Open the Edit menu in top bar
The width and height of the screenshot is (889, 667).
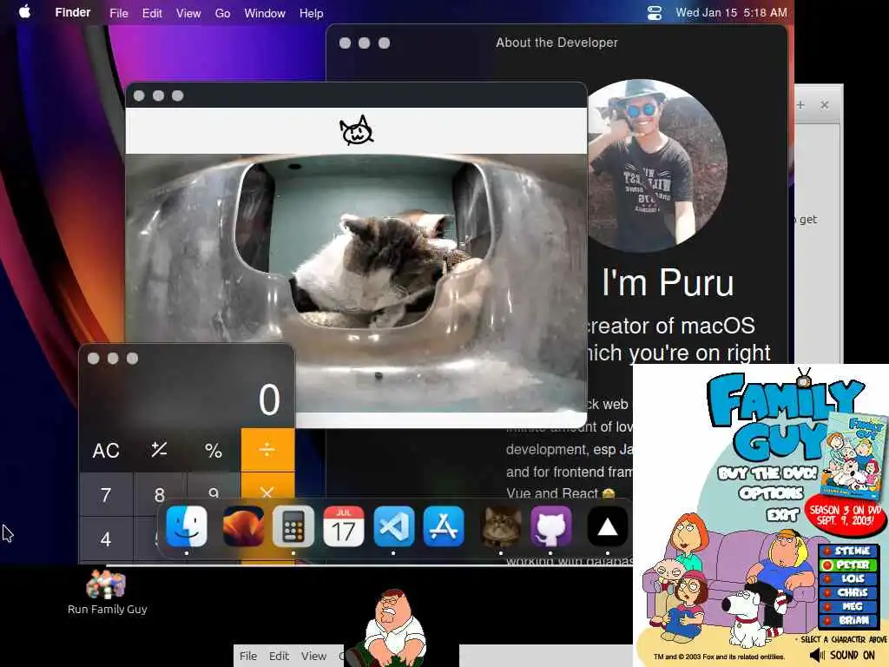tap(152, 13)
